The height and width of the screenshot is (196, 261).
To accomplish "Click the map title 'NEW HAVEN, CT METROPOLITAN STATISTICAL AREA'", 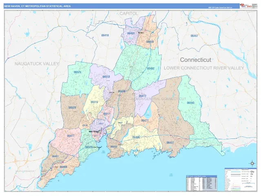I will pyautogui.click(x=38, y=6).
